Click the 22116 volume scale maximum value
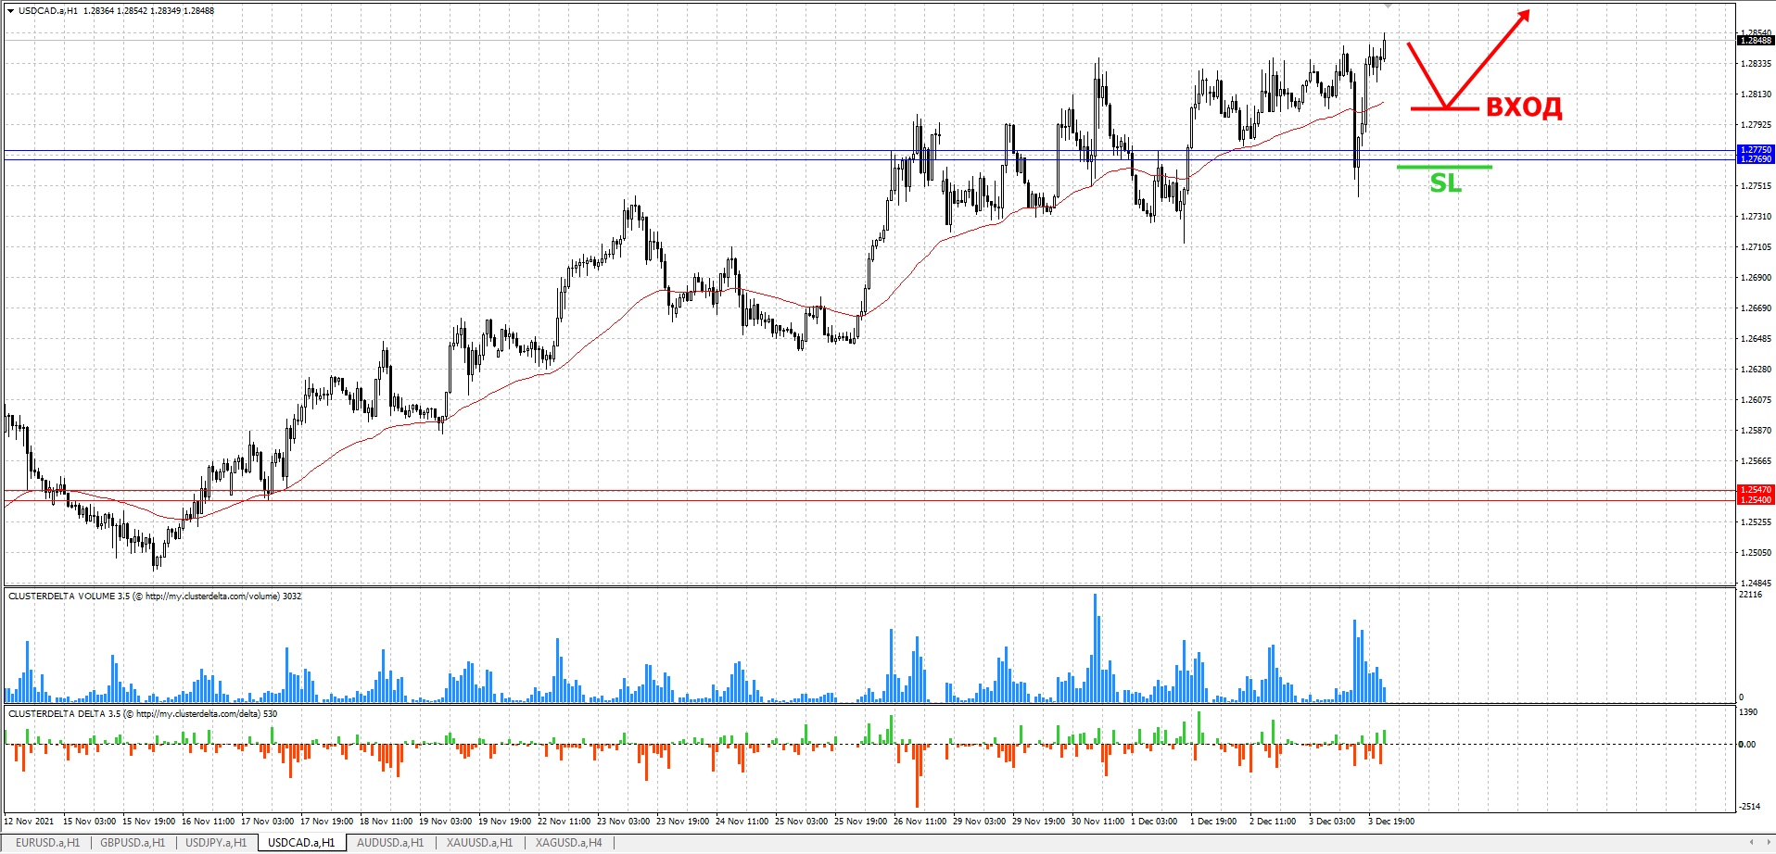The image size is (1776, 854). coord(1751,595)
